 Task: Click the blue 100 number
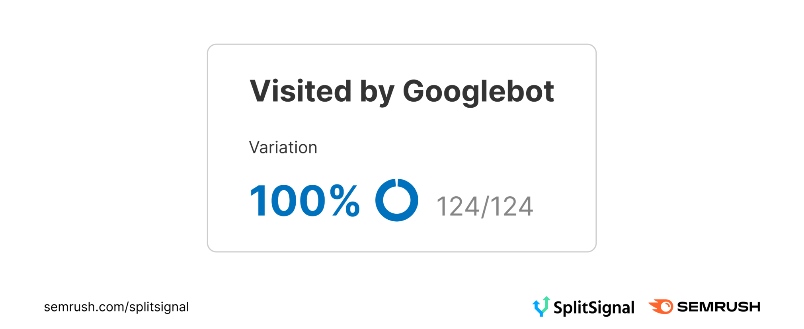[x=287, y=201]
